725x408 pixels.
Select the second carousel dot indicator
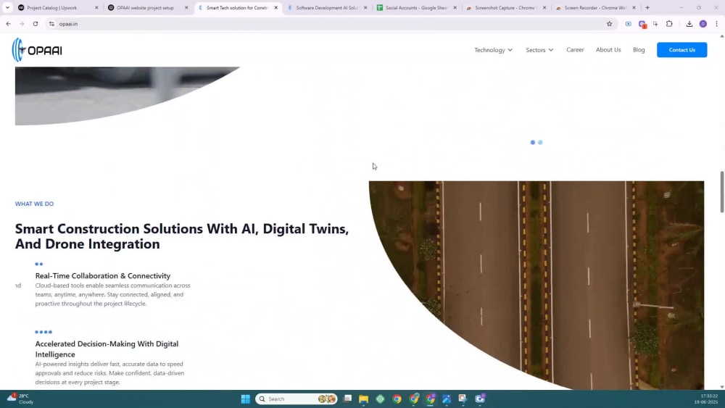point(540,142)
